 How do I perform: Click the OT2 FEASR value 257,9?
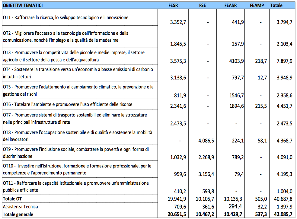(238, 44)
